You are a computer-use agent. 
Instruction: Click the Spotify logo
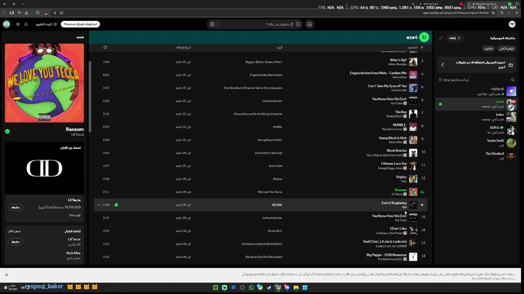(512, 24)
